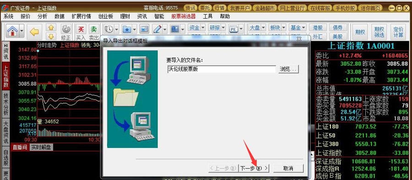Click the blue screen layout icon
The width and height of the screenshot is (412, 180).
[x=175, y=29]
